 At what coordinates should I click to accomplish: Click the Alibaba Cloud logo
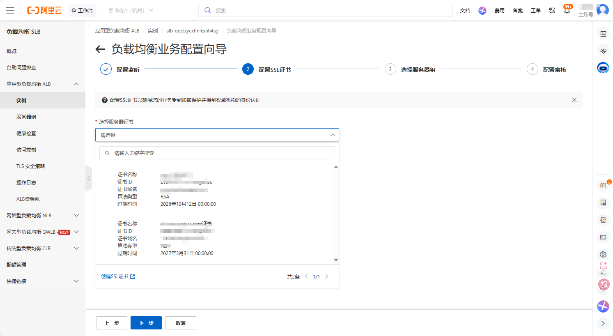tap(44, 10)
